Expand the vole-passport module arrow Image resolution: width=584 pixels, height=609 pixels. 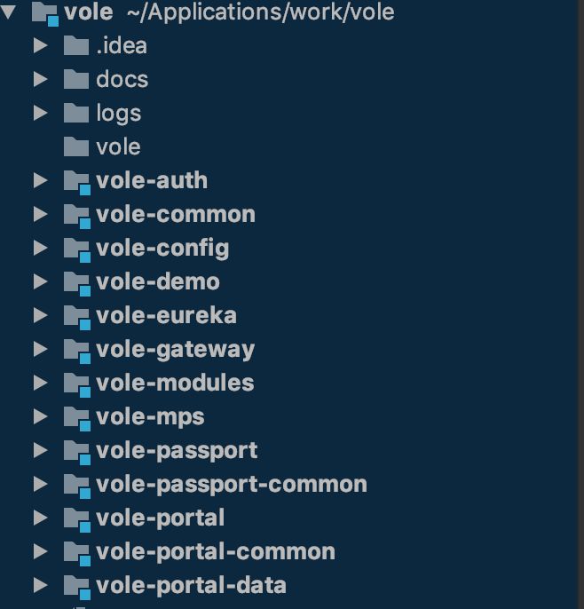(40, 450)
